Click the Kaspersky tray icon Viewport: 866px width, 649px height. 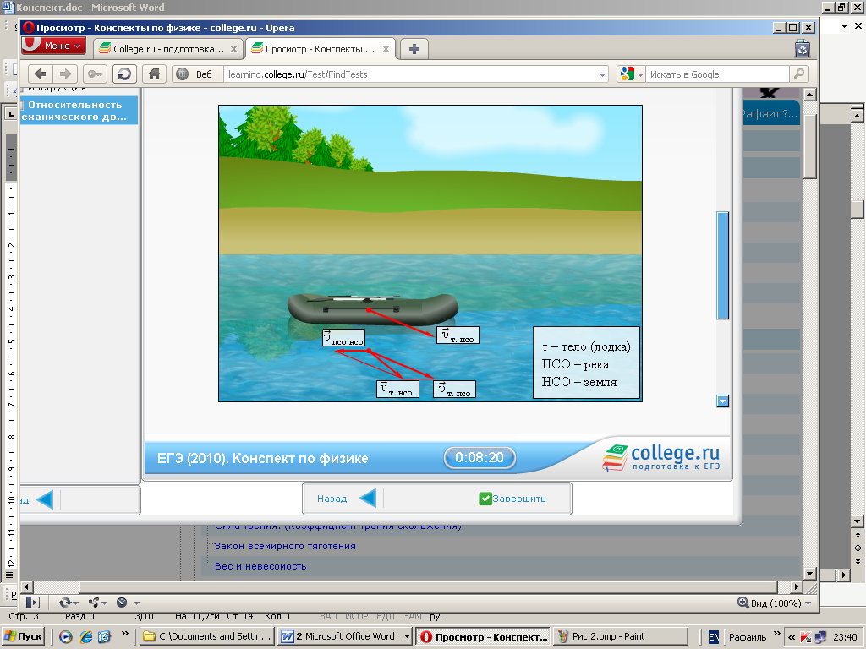(806, 637)
